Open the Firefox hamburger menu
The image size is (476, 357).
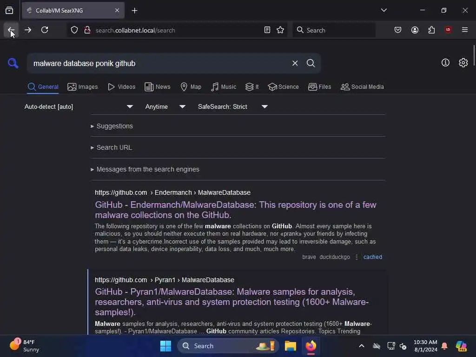tap(465, 30)
